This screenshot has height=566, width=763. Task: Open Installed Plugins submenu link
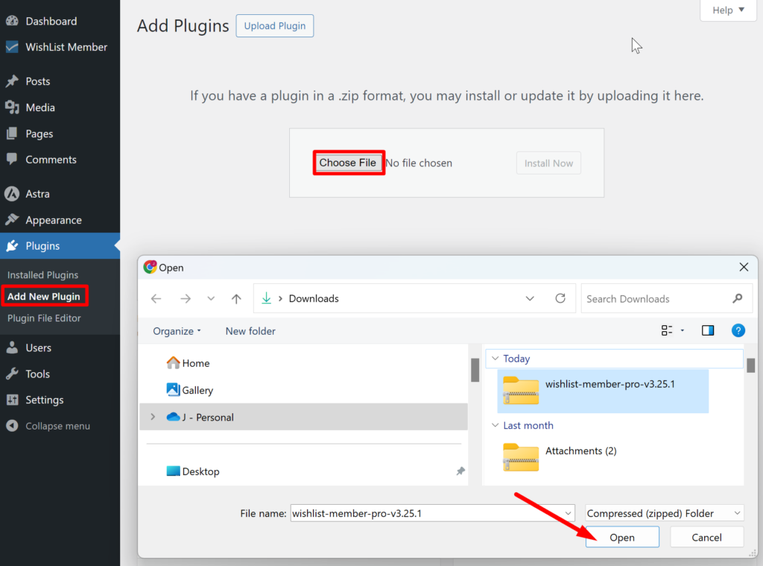(42, 274)
